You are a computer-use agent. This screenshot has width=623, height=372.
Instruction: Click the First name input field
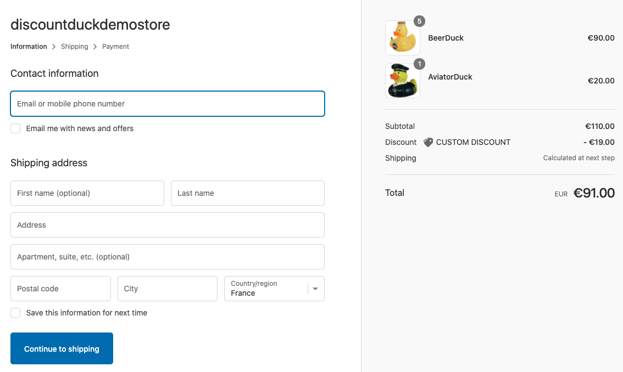87,193
